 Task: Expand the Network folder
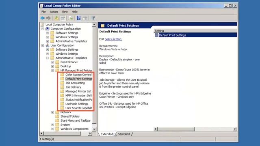[x=52, y=112]
